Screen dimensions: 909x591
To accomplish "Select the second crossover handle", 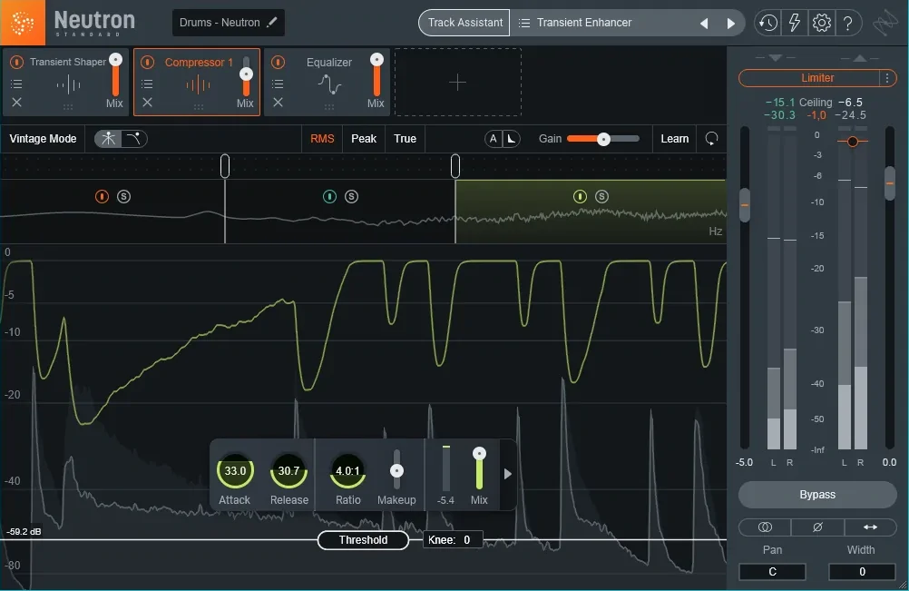I will click(455, 166).
